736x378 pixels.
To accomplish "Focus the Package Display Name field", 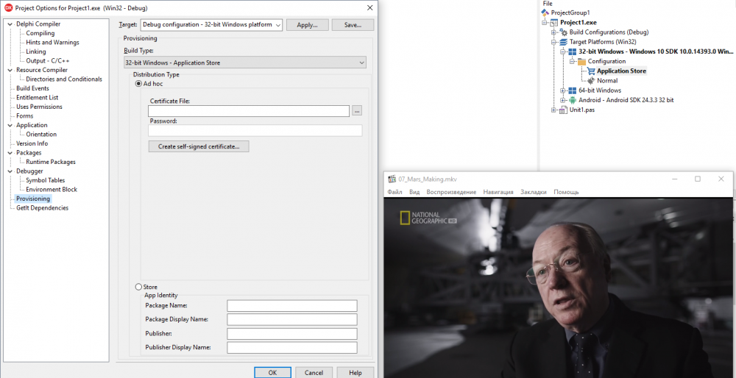I will point(292,320).
